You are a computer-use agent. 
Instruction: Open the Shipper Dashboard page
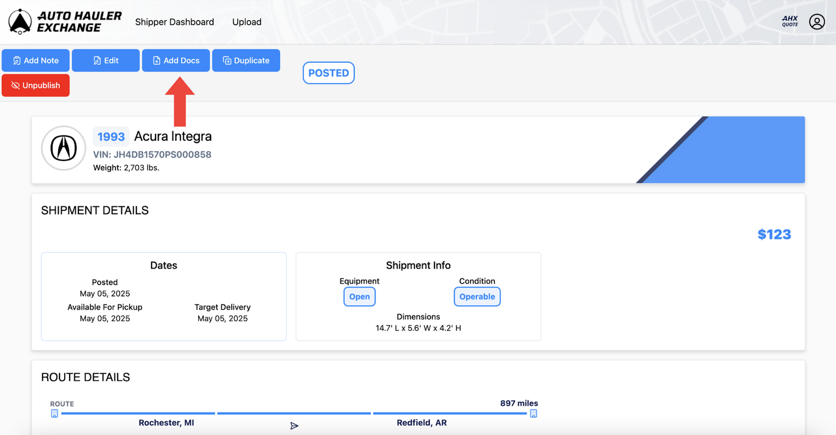pyautogui.click(x=174, y=22)
